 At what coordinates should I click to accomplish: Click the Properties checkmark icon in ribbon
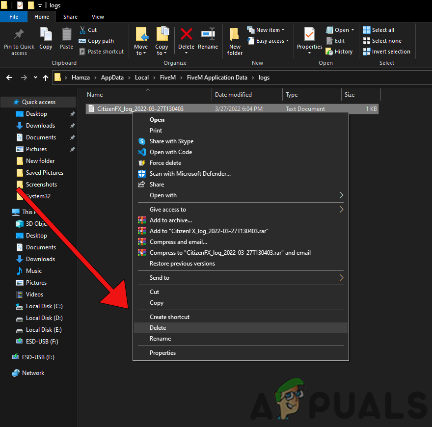click(x=309, y=34)
